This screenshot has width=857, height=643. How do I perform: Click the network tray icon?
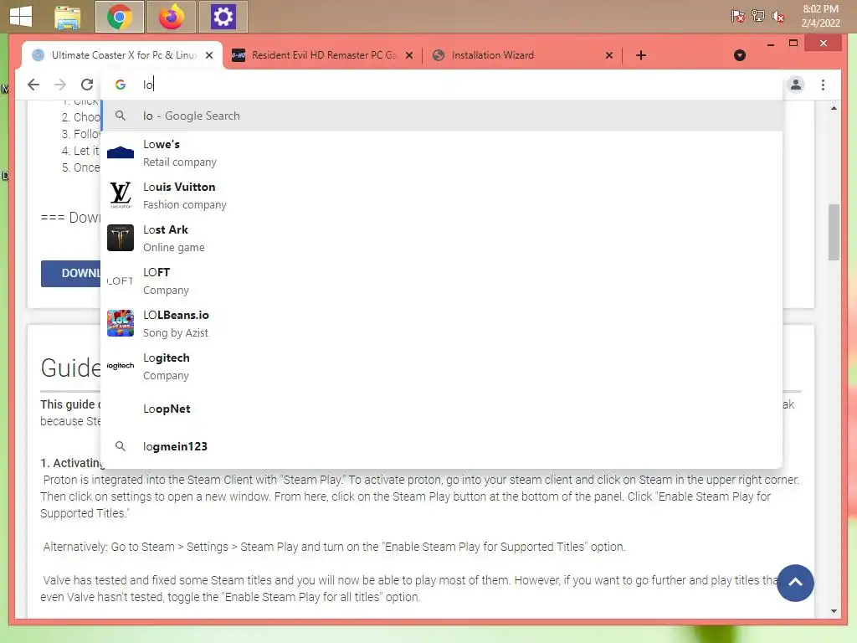click(x=757, y=16)
